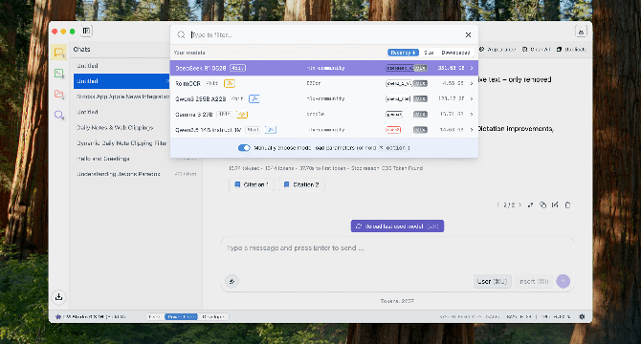Screen dimensions: 641x344
Task: Close the model picker with X
Action: [x=468, y=34]
